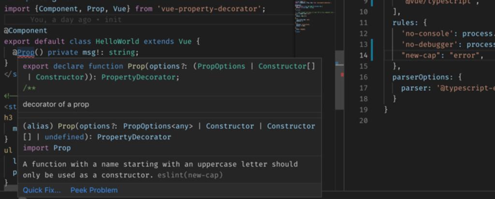This screenshot has width=495, height=199.
Task: Click the @Component decorator line
Action: point(26,30)
